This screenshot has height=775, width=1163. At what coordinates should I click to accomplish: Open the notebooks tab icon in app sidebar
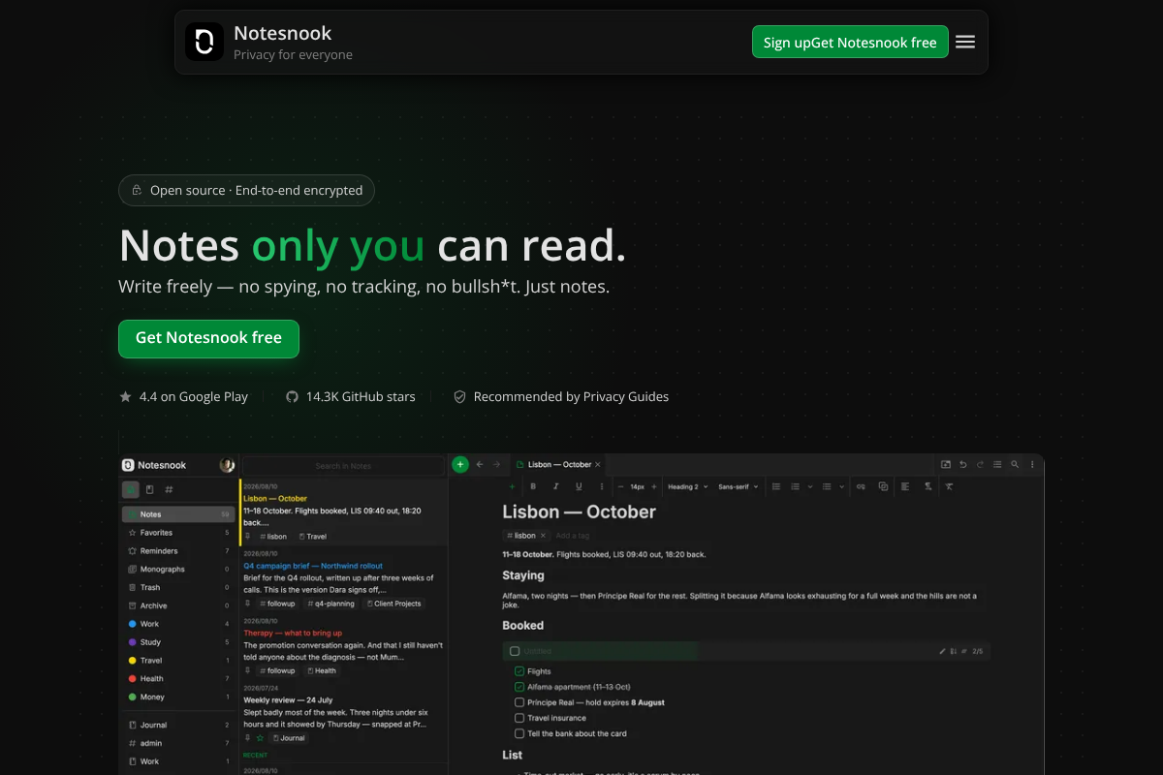tap(149, 489)
